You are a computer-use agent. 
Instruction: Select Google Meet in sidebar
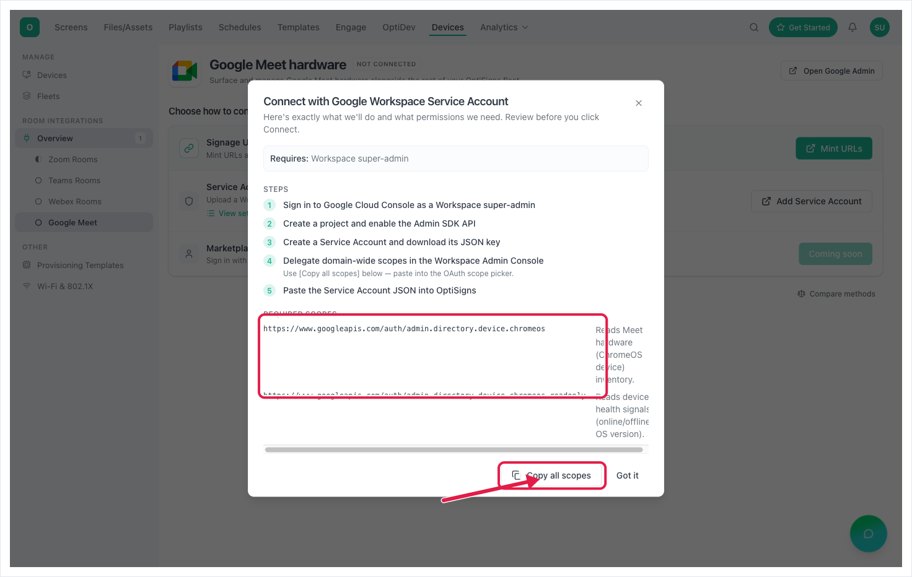click(x=84, y=222)
